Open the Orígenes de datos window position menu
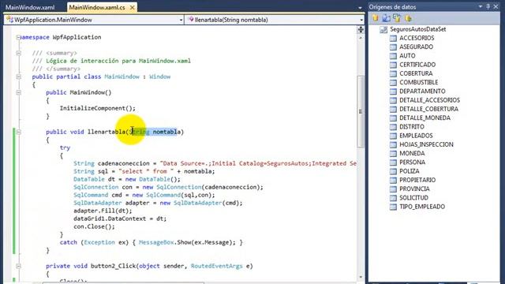The image size is (505, 284). point(481,6)
